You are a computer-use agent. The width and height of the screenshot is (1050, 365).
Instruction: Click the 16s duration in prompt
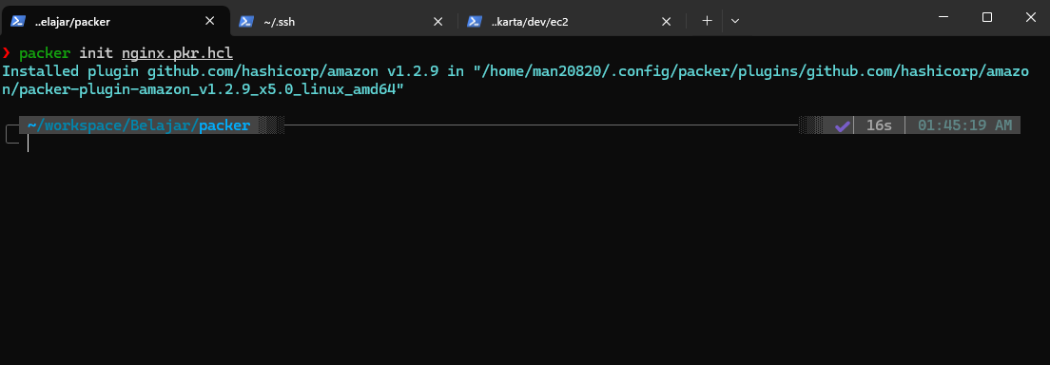(x=879, y=125)
